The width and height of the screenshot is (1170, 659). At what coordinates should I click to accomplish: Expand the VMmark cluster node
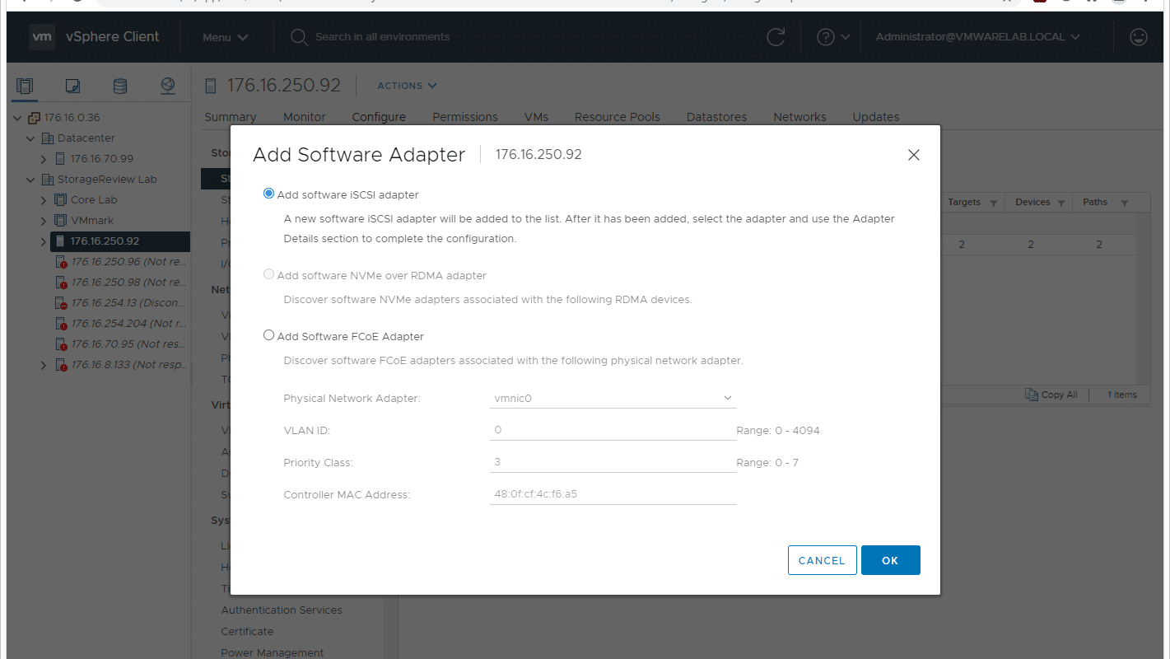(44, 221)
